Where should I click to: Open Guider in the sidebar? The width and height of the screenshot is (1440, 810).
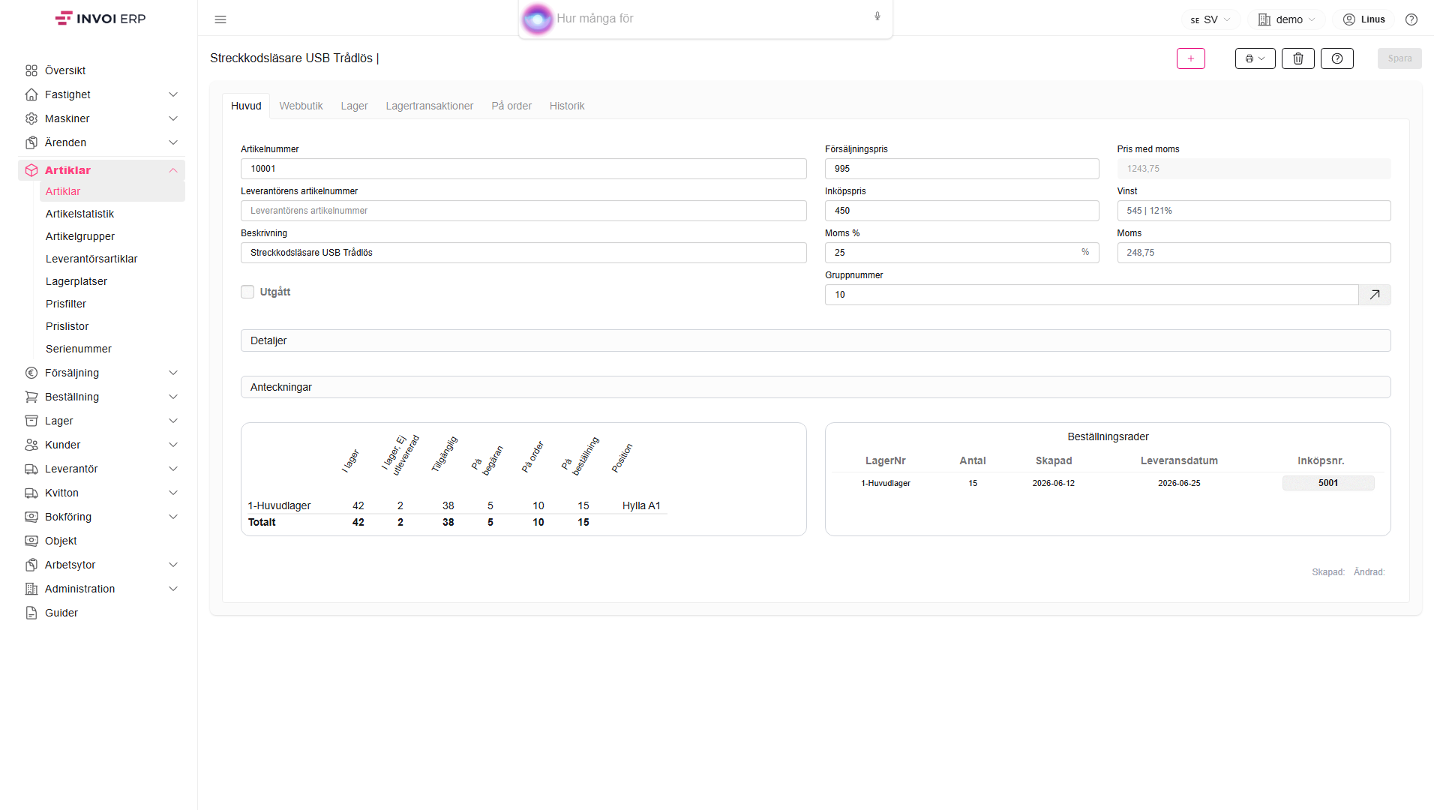[x=61, y=613]
